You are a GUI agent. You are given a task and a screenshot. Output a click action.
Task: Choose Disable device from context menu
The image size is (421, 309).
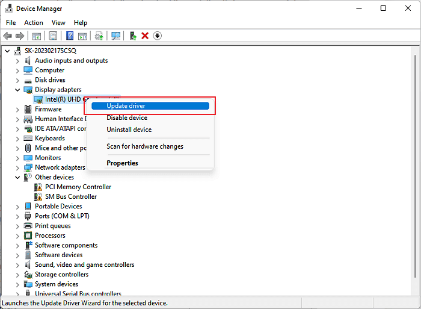pyautogui.click(x=150, y=118)
